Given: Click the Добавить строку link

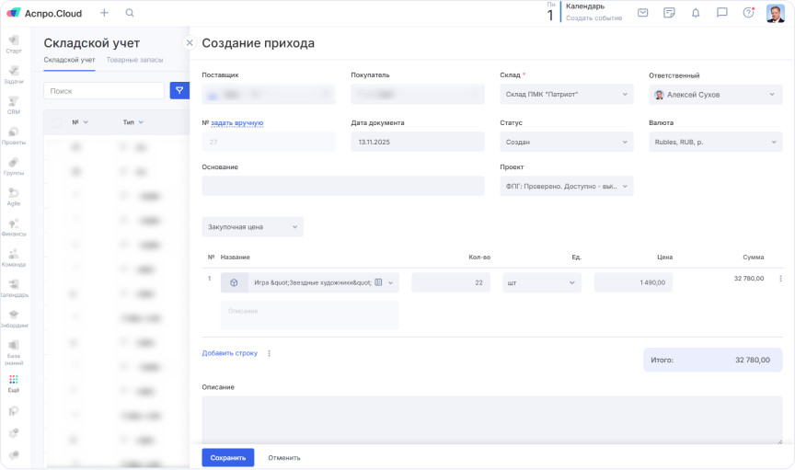Looking at the screenshot, I should [x=229, y=352].
